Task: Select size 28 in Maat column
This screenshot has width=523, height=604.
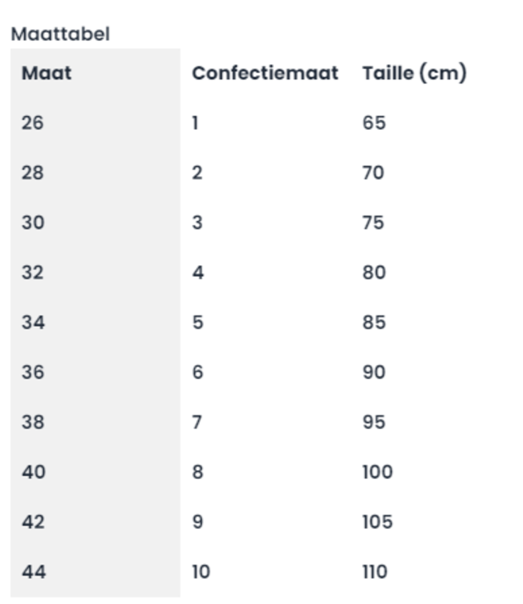Action: click(33, 173)
